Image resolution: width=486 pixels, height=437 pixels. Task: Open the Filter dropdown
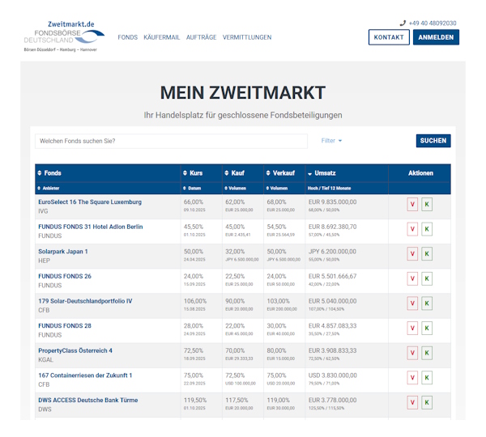click(x=331, y=141)
